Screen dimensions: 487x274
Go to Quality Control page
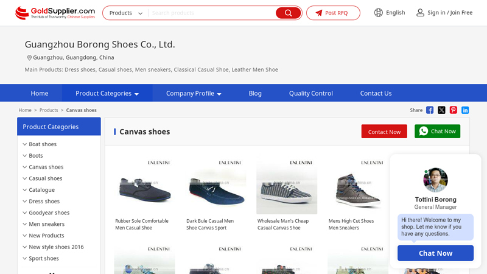click(311, 93)
